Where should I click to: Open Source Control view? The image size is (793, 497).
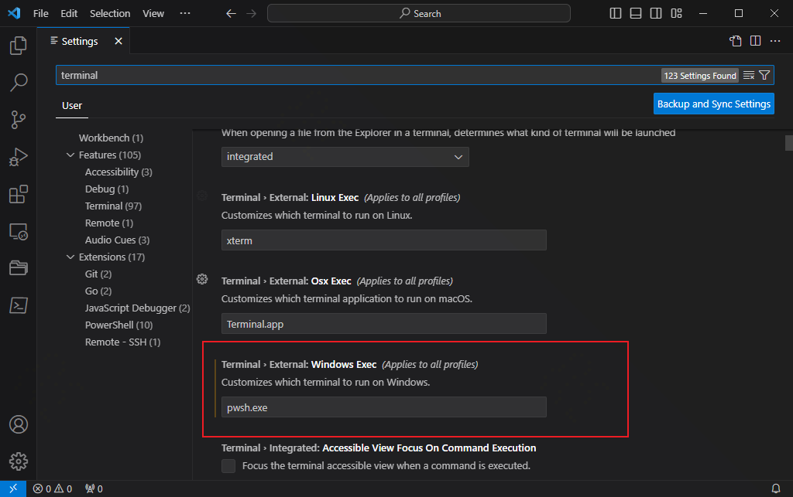point(19,119)
